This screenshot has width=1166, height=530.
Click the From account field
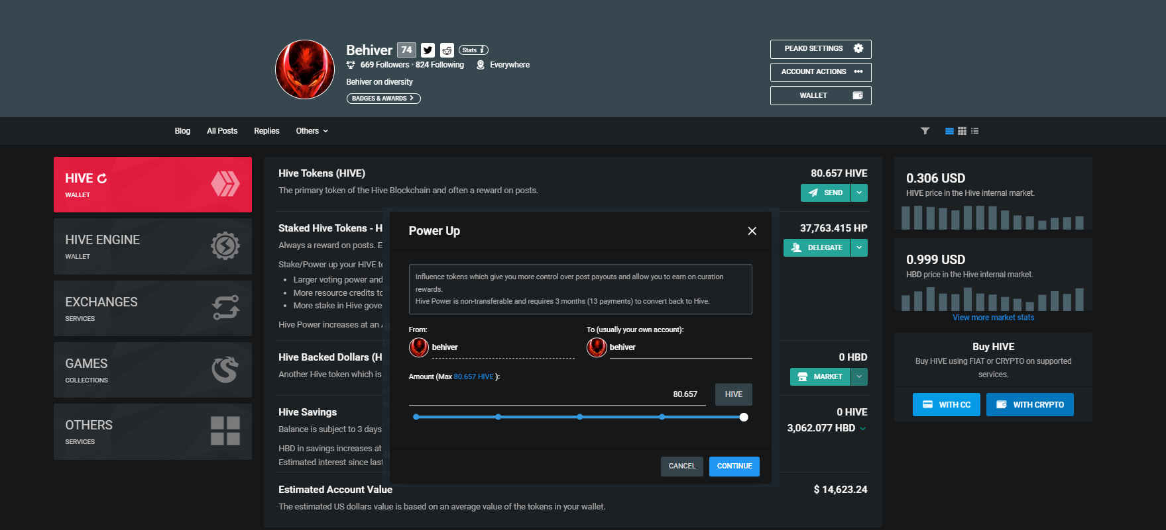[503, 347]
